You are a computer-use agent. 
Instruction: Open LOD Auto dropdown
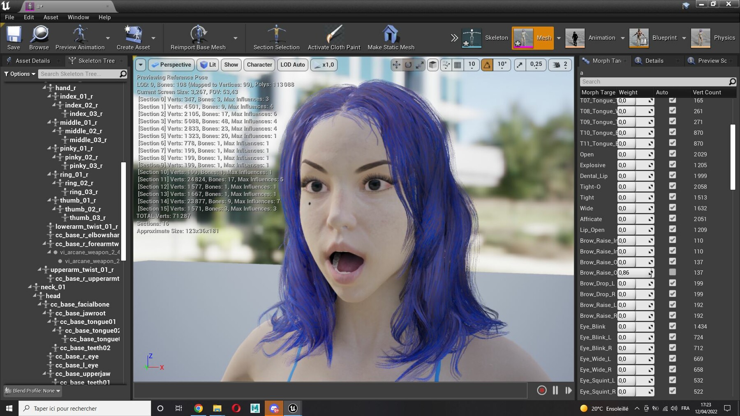coord(293,64)
